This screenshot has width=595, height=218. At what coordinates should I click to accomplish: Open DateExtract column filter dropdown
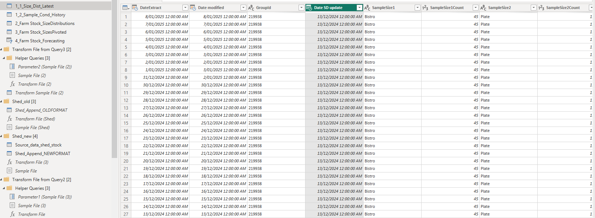pyautogui.click(x=185, y=8)
